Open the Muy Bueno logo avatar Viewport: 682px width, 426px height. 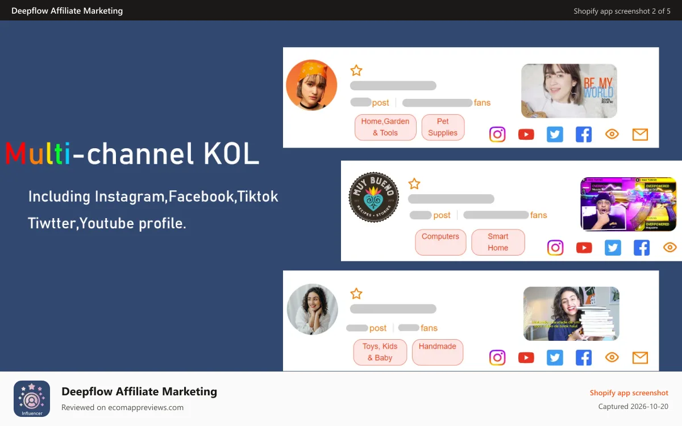coord(373,198)
